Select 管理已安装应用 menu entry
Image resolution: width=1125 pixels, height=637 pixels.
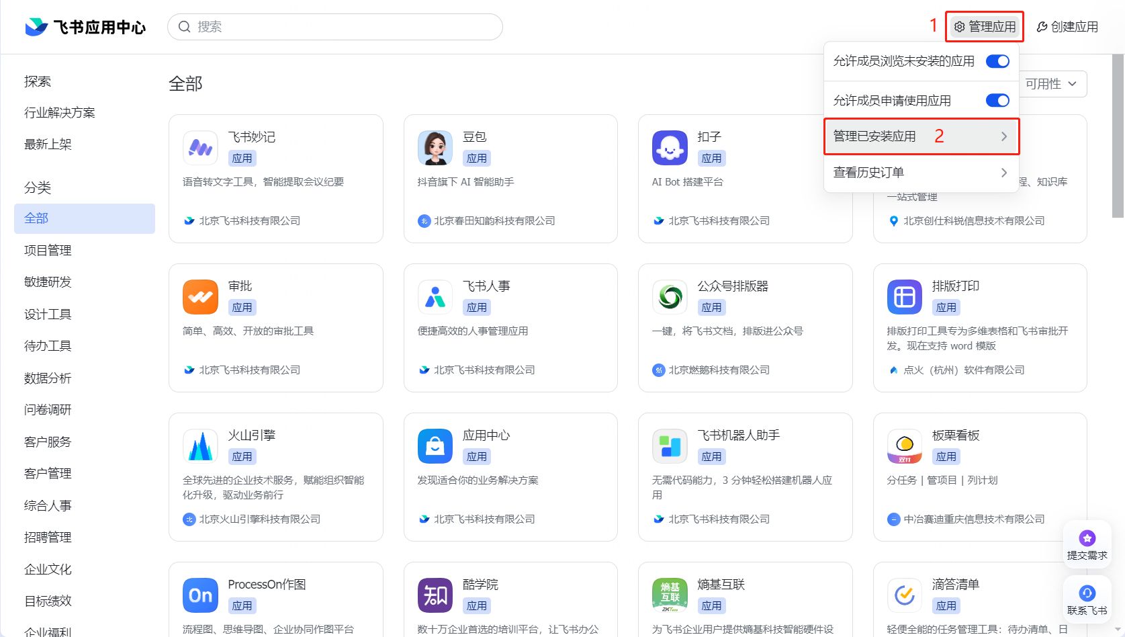click(x=921, y=136)
